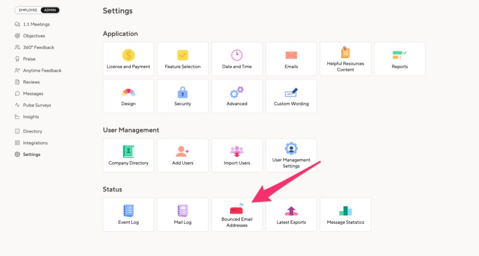Open the Design color gauge tile
479x256 pixels.
coord(128,96)
